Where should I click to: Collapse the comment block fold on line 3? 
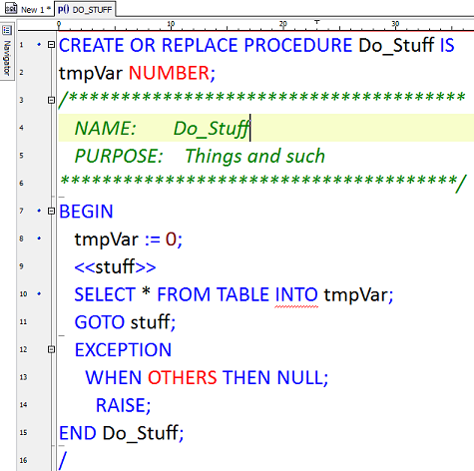[51, 100]
